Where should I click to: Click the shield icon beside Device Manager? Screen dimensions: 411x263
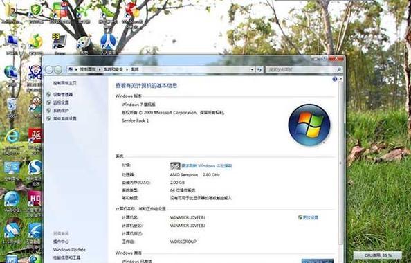coord(48,94)
